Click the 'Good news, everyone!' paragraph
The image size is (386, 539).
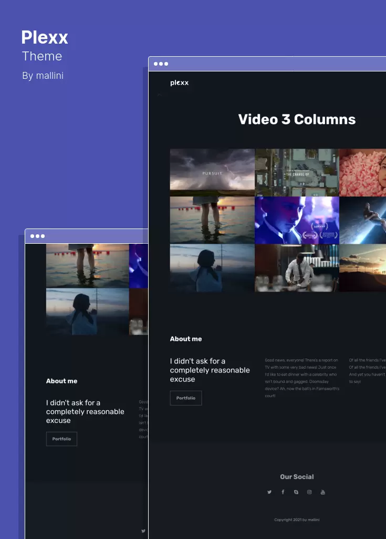(302, 378)
